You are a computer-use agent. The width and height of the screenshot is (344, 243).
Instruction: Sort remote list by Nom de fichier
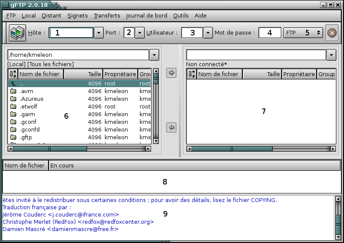coord(219,74)
